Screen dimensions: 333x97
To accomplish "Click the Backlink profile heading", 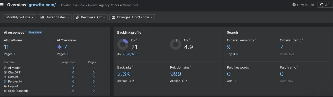I will (129, 33).
